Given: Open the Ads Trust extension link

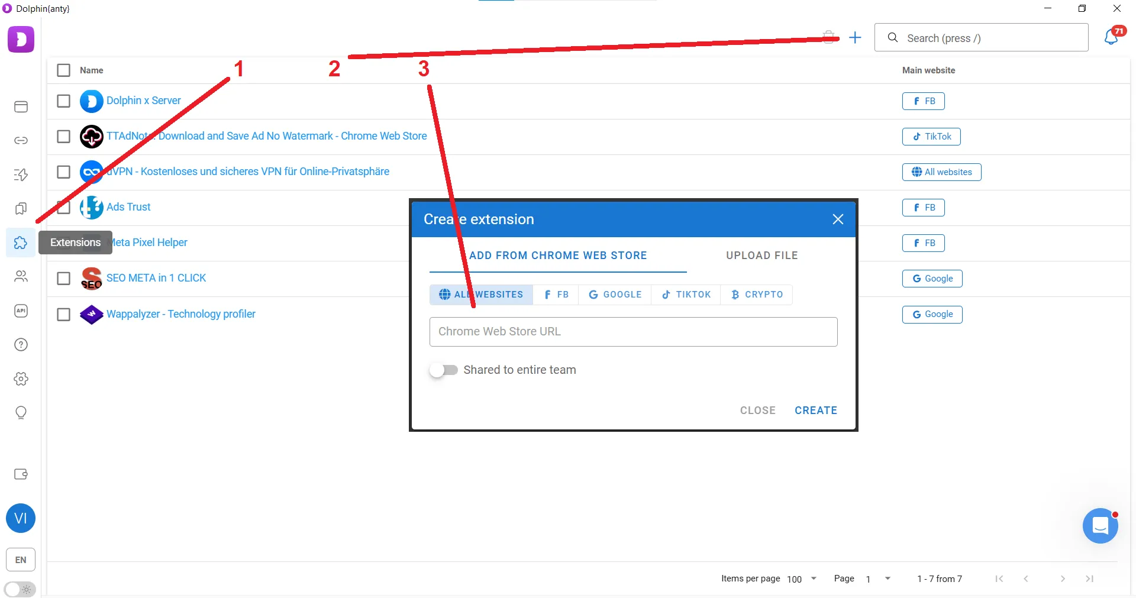Looking at the screenshot, I should click(128, 207).
